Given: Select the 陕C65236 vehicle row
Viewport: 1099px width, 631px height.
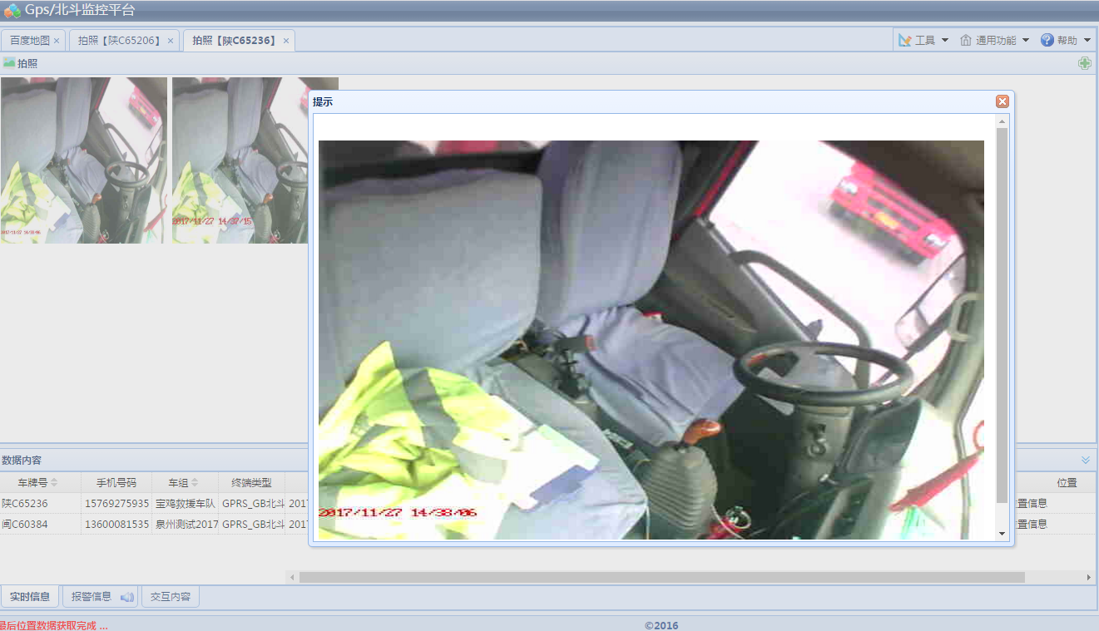Looking at the screenshot, I should click(x=25, y=503).
